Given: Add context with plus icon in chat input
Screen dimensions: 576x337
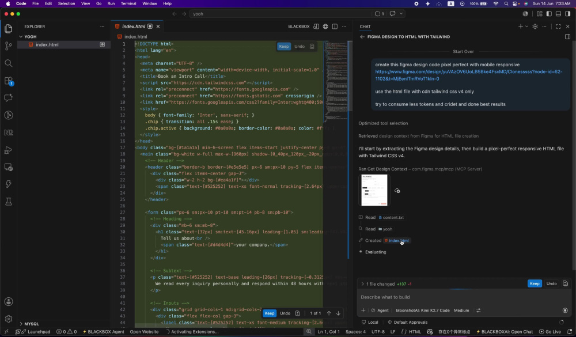Looking at the screenshot, I should pyautogui.click(x=363, y=310).
